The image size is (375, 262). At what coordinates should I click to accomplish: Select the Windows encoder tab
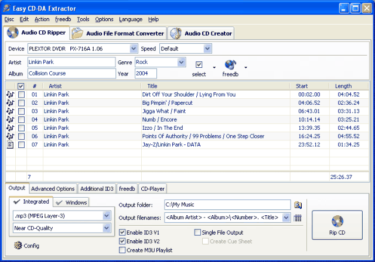pyautogui.click(x=71, y=202)
